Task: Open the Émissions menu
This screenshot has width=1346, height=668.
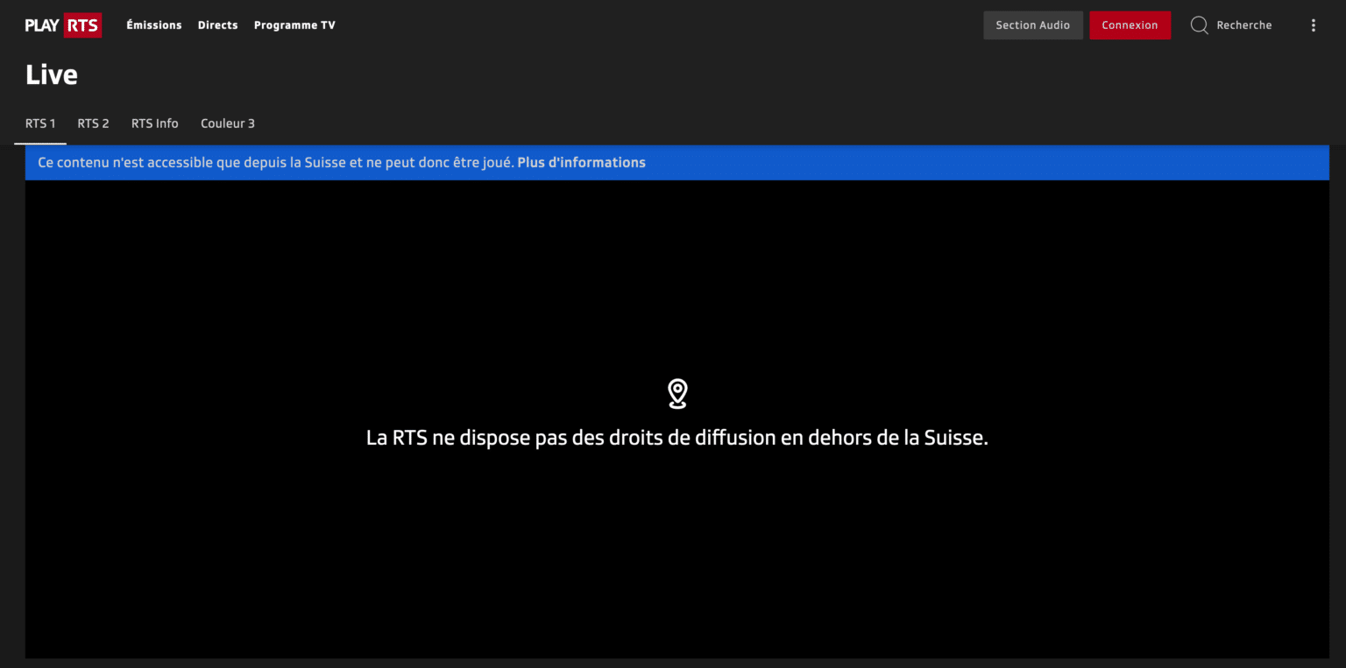Action: tap(154, 25)
